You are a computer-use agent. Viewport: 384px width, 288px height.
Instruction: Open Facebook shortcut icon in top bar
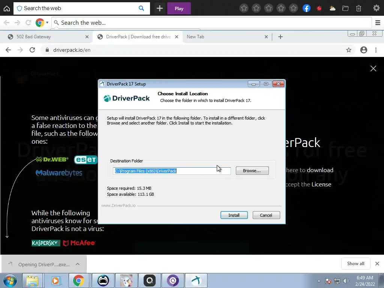click(306, 8)
